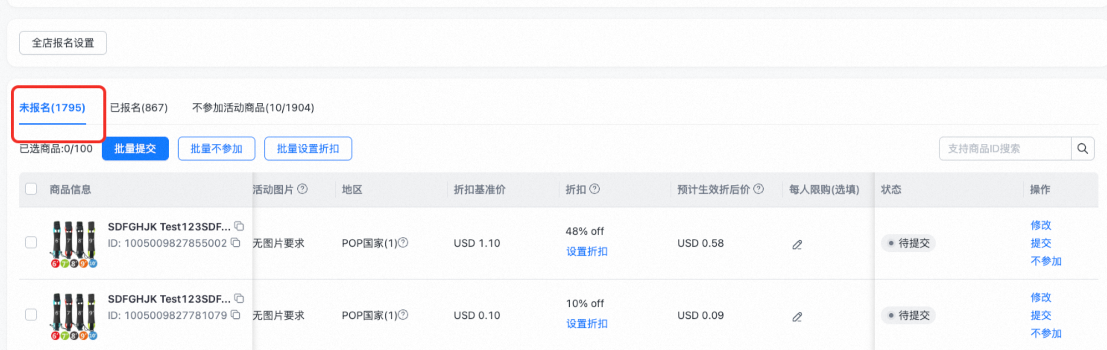Select the second product row checkbox
This screenshot has width=1107, height=350.
31,315
